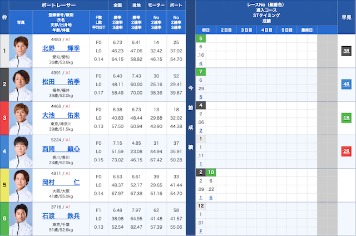The width and height of the screenshot is (356, 236).
Task: Click the 初日 day column header
Action: point(206,29)
